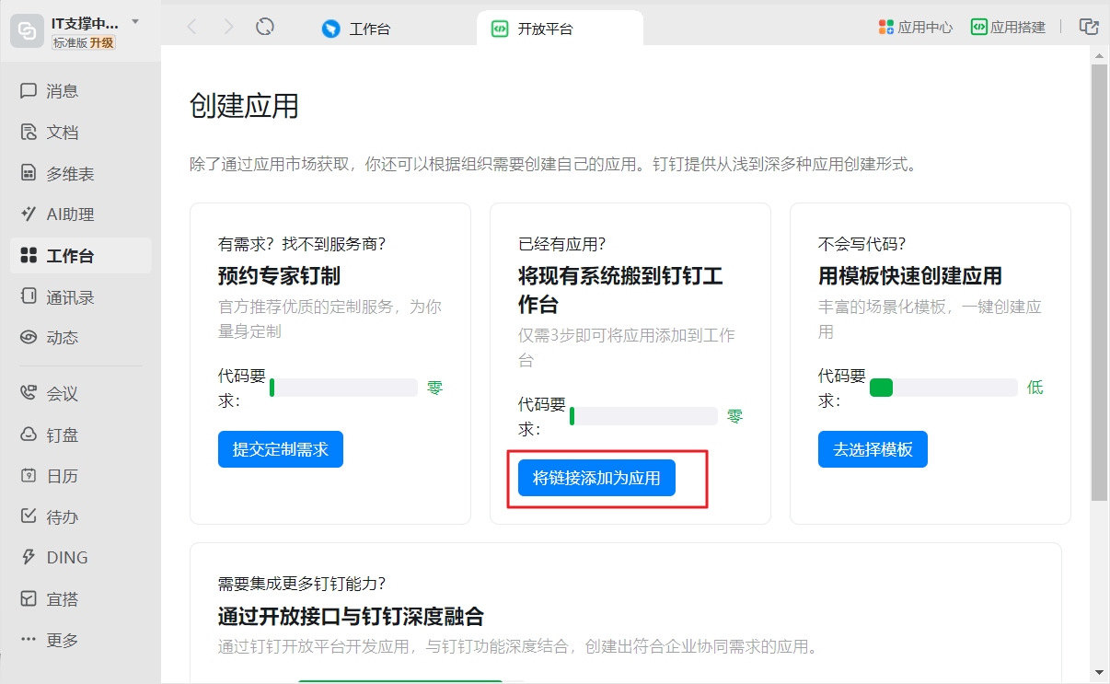
Task: Click the scrollbar down arrow
Action: [x=1099, y=672]
